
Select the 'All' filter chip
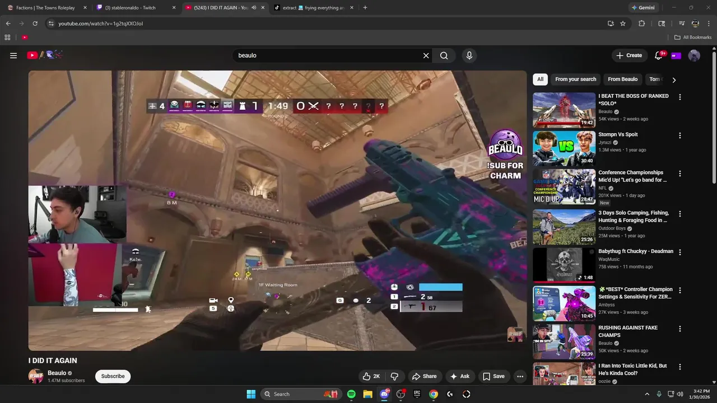540,79
